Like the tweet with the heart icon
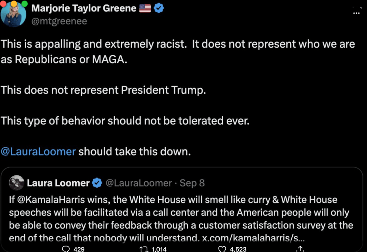 pyautogui.click(x=222, y=249)
